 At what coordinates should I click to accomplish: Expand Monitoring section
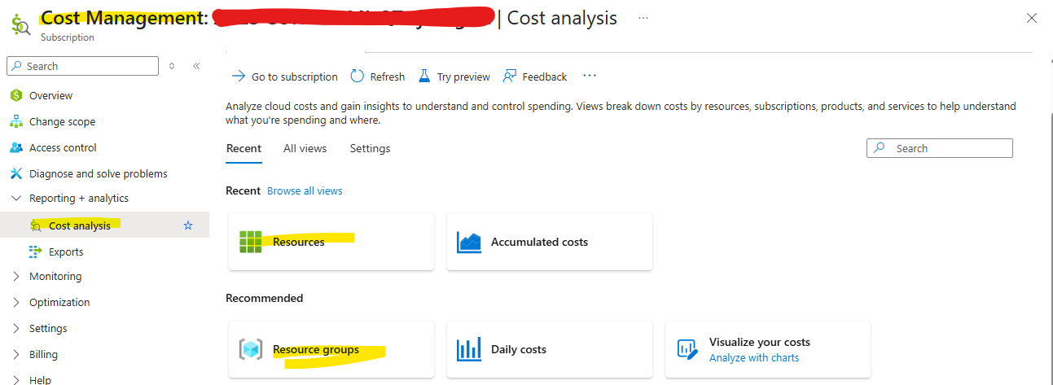coord(17,276)
